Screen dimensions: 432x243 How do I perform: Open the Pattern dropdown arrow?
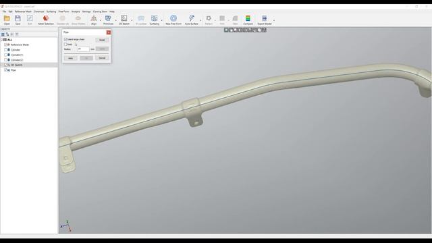pyautogui.click(x=215, y=20)
